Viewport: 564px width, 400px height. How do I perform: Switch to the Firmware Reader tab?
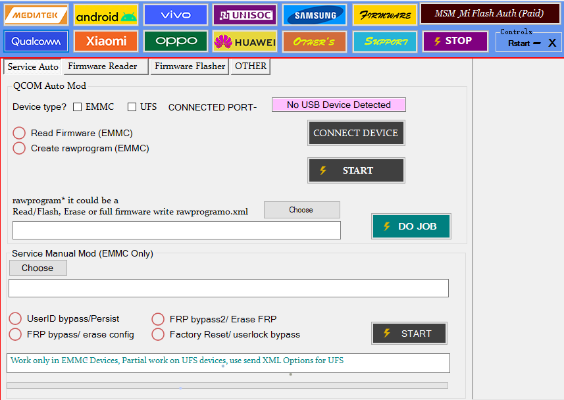105,66
